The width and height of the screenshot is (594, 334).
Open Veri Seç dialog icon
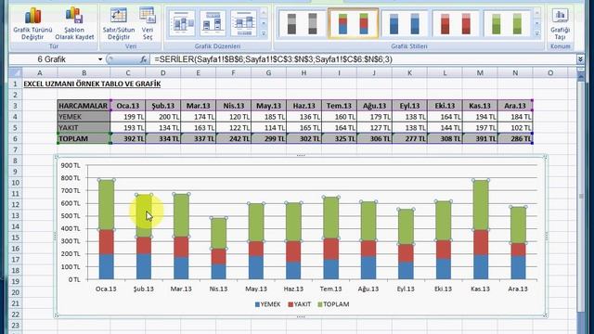click(147, 16)
